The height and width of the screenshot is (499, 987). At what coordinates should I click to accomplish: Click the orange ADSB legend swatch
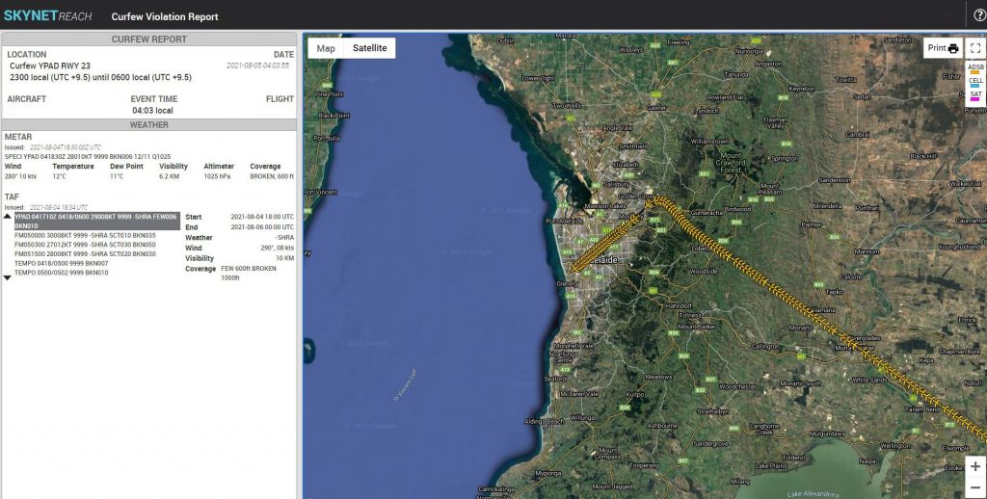tap(975, 73)
